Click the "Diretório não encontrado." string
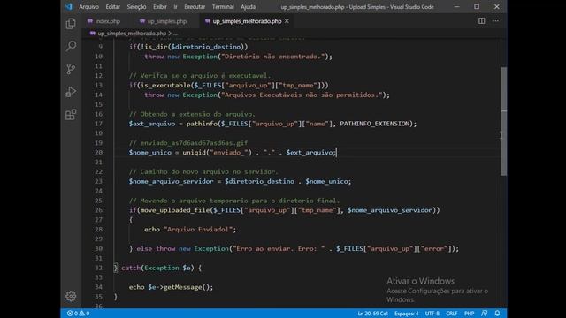The image size is (566, 318). pos(272,57)
